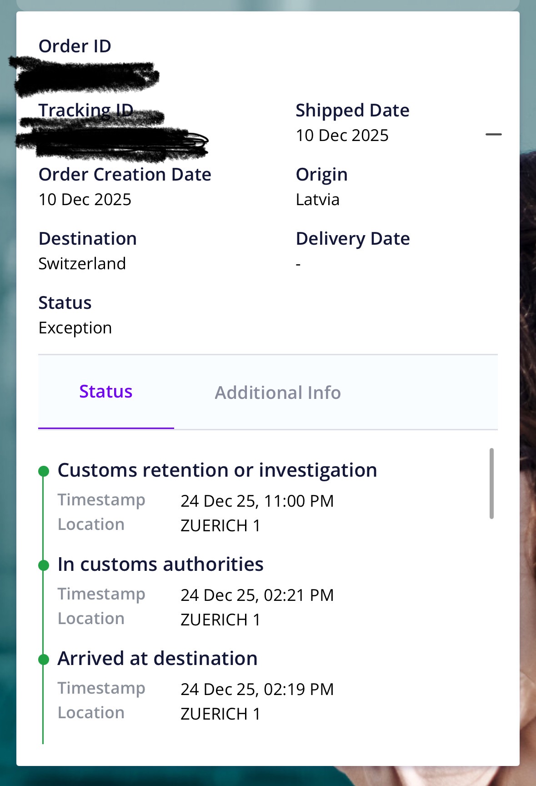536x786 pixels.
Task: Click the 02:19 PM timestamp
Action: (257, 690)
